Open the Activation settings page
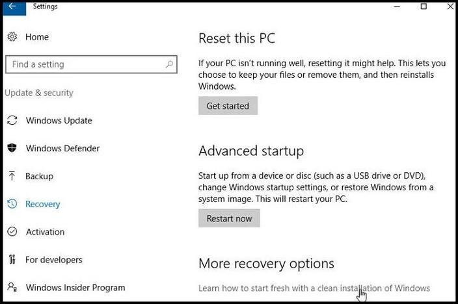 pos(45,232)
